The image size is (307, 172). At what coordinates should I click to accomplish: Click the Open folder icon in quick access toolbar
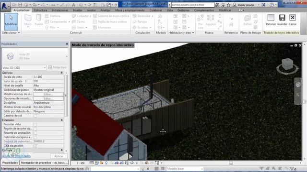click(14, 5)
